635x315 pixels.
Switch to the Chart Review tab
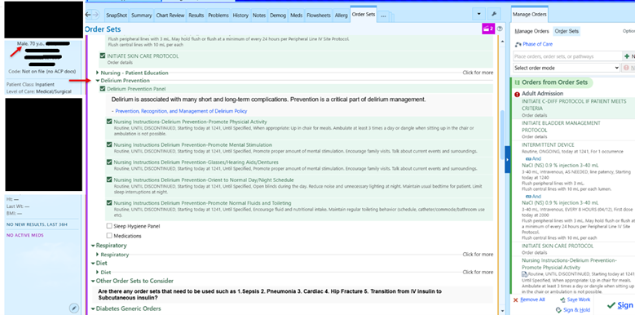click(x=170, y=16)
